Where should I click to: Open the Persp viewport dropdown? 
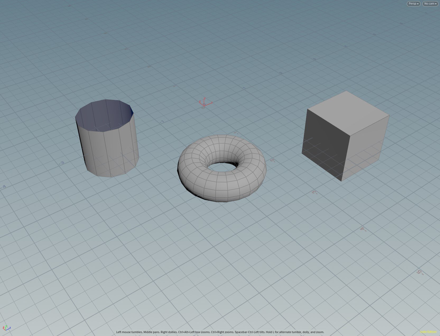(x=413, y=4)
